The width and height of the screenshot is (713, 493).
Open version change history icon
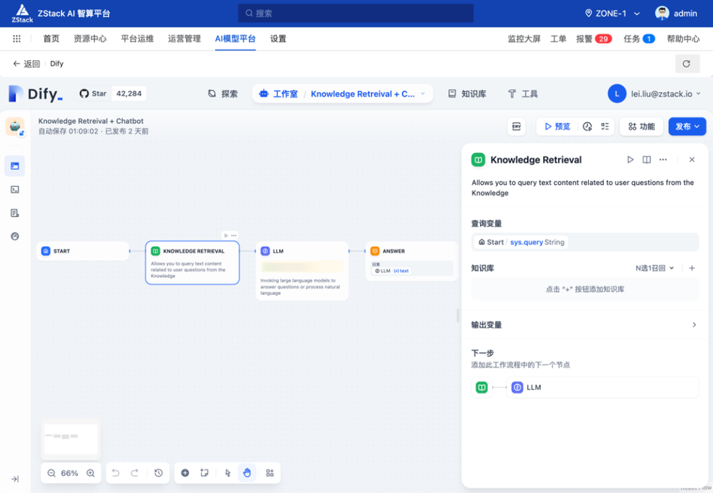(158, 473)
